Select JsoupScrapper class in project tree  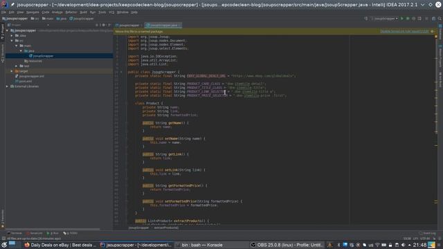click(x=41, y=56)
